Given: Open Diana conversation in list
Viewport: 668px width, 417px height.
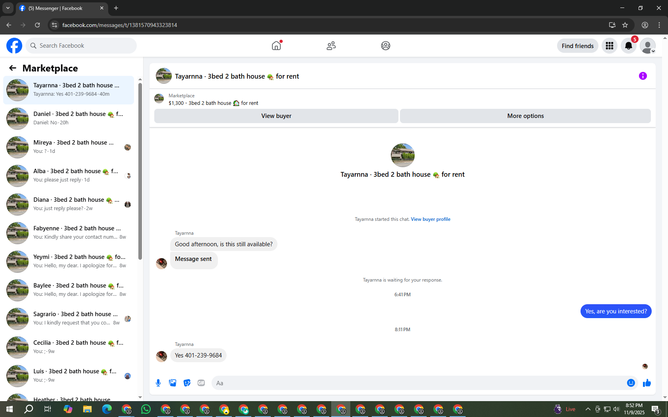Looking at the screenshot, I should click(x=68, y=205).
